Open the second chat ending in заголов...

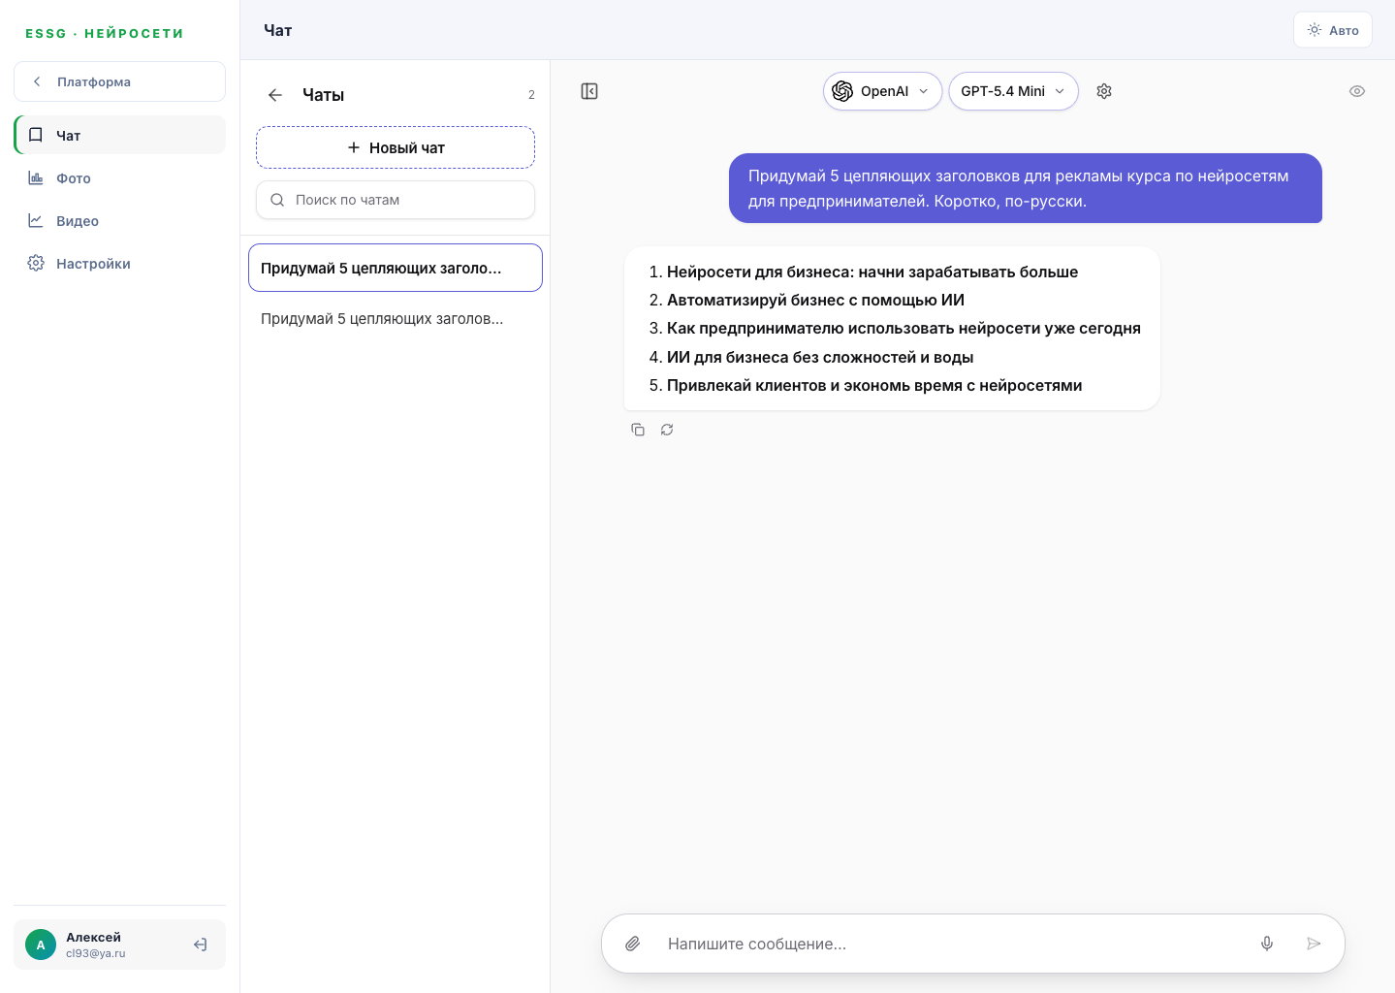tap(396, 318)
